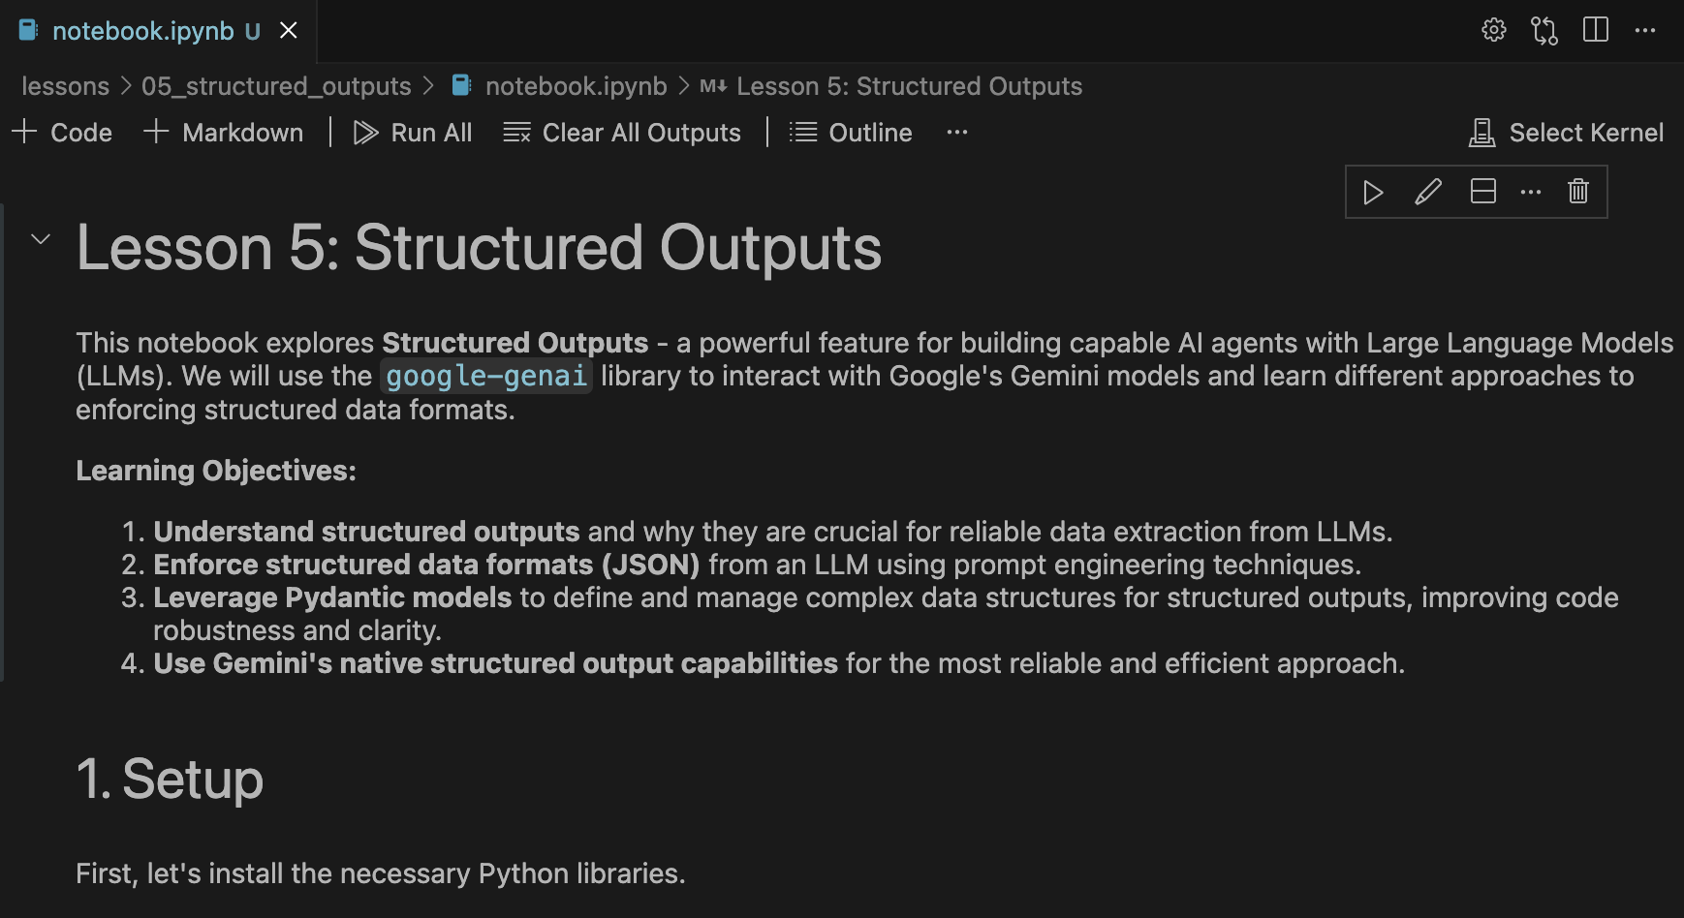Screen dimensions: 1684x918
Task: Open editor more actions menu at top right
Action: (x=1645, y=30)
